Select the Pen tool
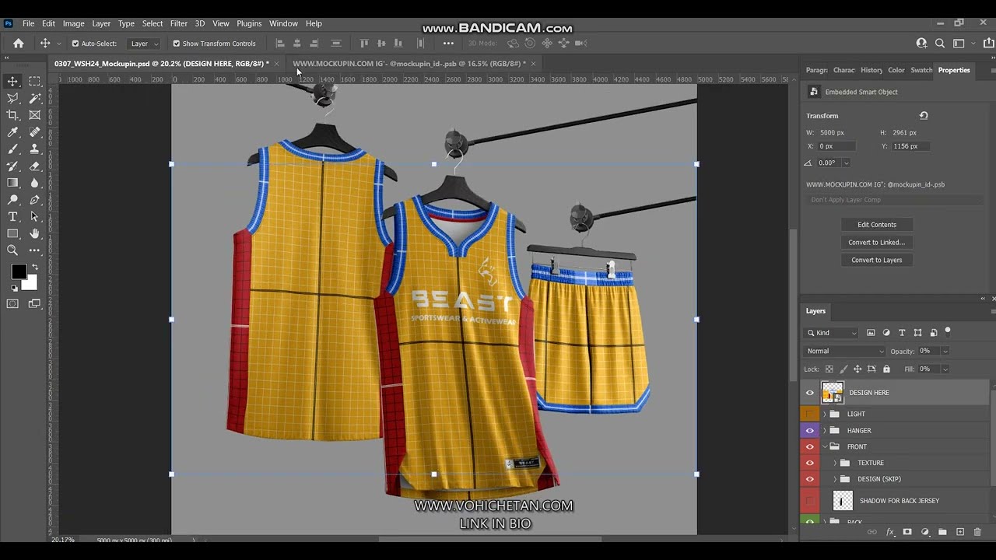Viewport: 996px width, 560px height. 35,200
